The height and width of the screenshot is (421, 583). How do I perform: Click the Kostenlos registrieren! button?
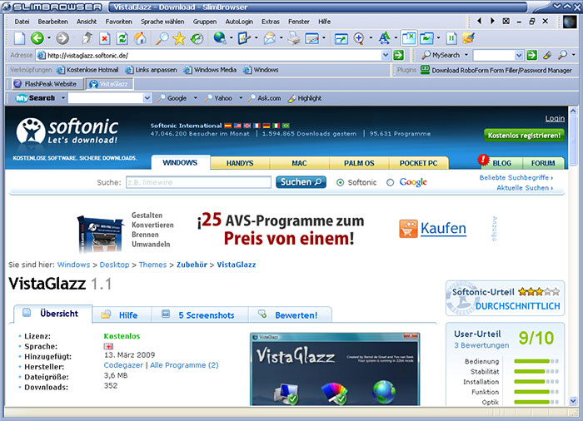(x=523, y=135)
